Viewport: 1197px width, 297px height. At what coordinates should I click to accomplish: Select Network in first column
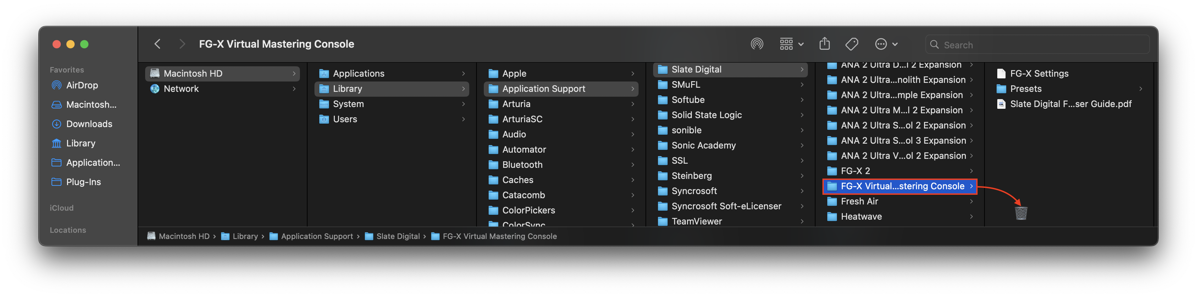tap(222, 89)
